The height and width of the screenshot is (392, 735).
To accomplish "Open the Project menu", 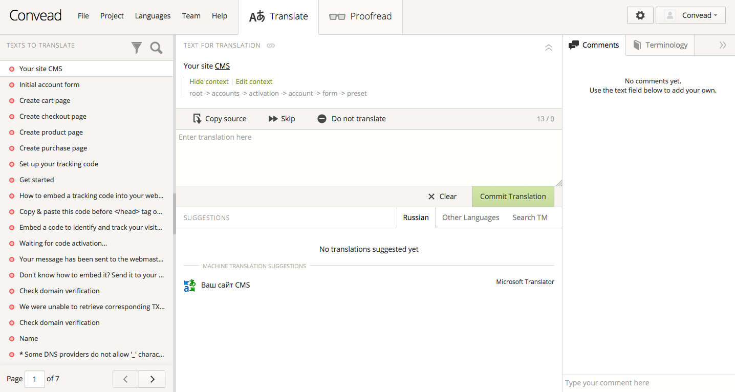I will click(x=112, y=16).
